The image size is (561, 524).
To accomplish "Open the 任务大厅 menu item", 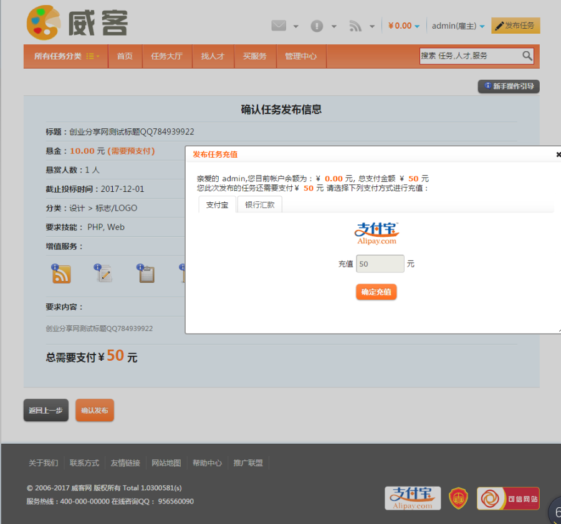I will 167,55.
